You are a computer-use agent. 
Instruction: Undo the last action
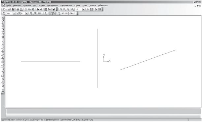[38, 9]
